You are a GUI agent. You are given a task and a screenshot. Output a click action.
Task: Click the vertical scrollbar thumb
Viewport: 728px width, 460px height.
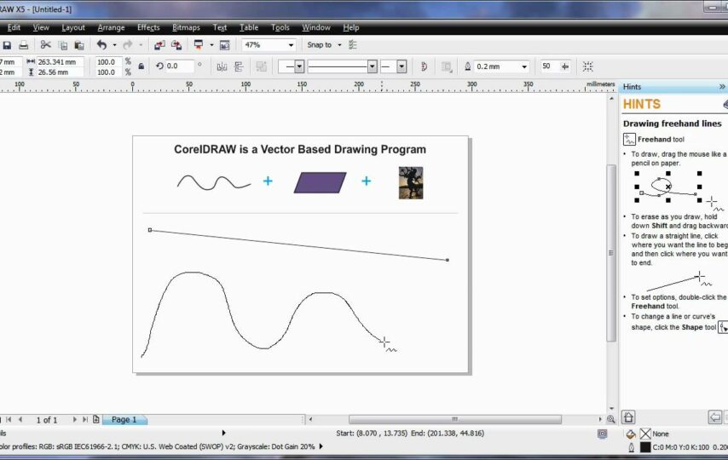pyautogui.click(x=611, y=253)
